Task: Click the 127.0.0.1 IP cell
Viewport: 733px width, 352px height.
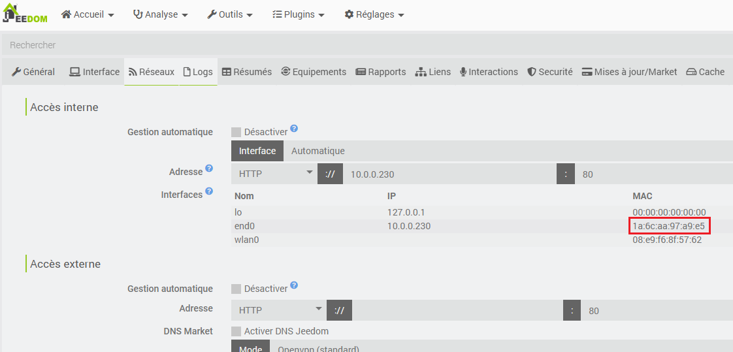Action: click(x=406, y=212)
